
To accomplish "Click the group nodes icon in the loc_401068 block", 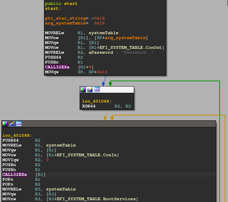I will (x=19, y=124).
